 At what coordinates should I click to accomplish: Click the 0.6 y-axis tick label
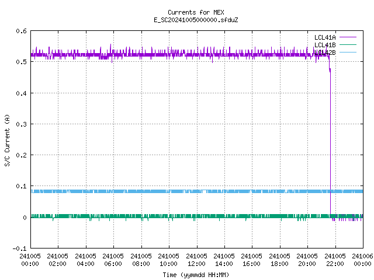[21, 31]
